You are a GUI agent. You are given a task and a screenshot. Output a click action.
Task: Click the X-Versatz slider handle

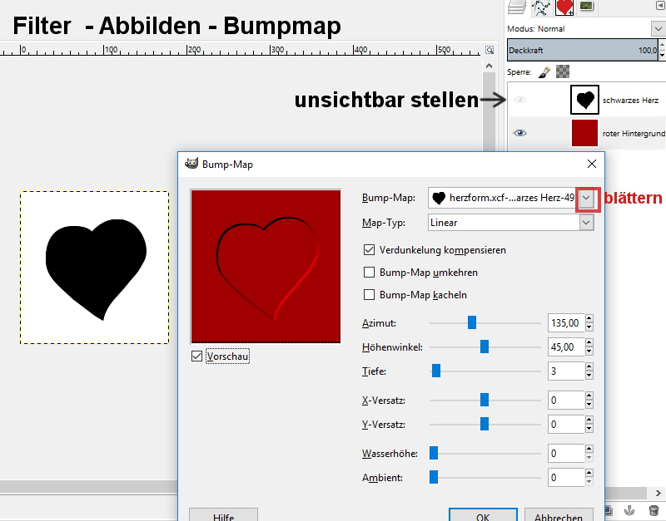click(485, 400)
